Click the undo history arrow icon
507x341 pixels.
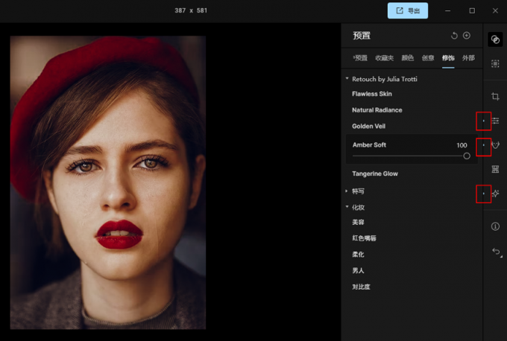coord(495,252)
